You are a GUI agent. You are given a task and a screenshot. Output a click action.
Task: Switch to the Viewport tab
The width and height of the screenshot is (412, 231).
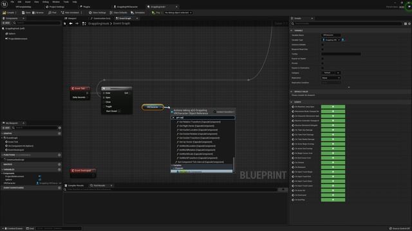[70, 19]
